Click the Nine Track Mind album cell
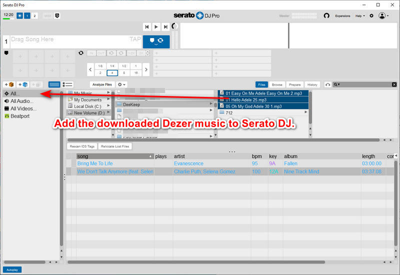 pos(301,171)
